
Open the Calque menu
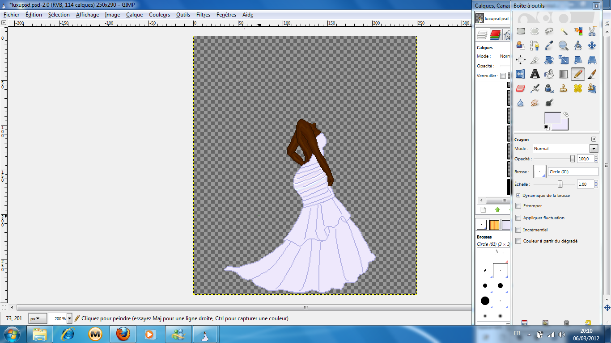[x=134, y=15]
